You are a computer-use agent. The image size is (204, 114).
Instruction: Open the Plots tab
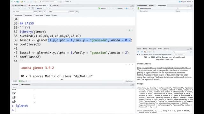tap(145, 49)
